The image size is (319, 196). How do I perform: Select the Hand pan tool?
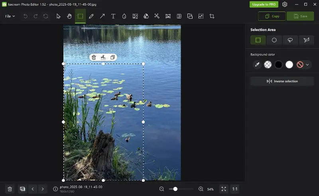click(x=69, y=16)
